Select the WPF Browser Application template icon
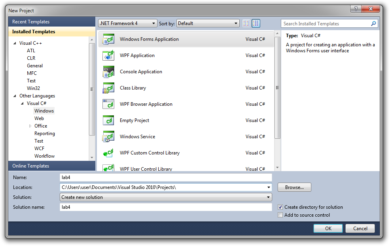The image size is (390, 246). [108, 104]
